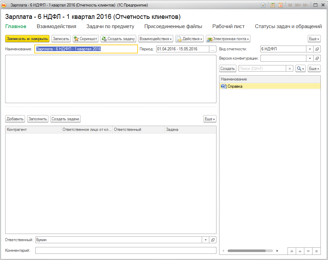This screenshot has height=260, width=328.
Task: Expand the Вид отчетности dropdown
Action: pos(310,49)
